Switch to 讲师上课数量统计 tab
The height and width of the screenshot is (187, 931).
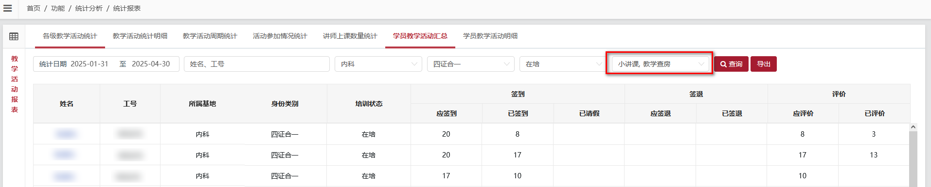[350, 36]
